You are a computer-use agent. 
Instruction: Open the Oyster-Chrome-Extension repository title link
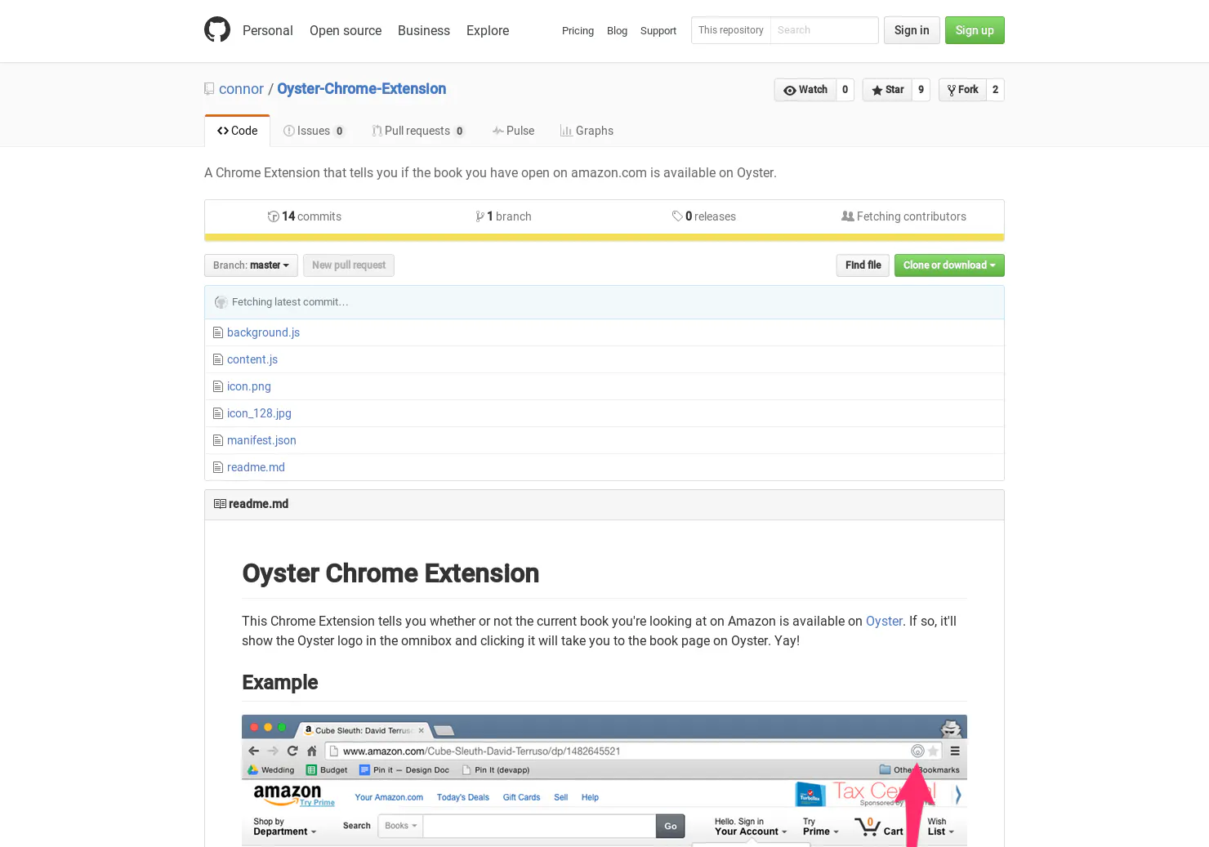[361, 89]
